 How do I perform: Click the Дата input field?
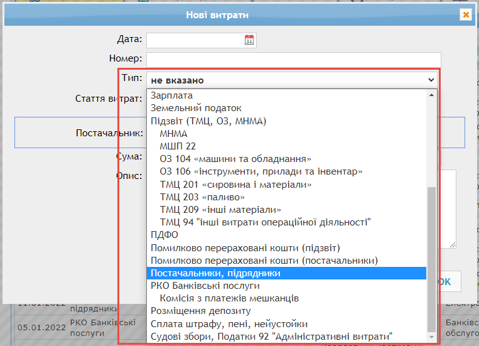[x=202, y=40]
